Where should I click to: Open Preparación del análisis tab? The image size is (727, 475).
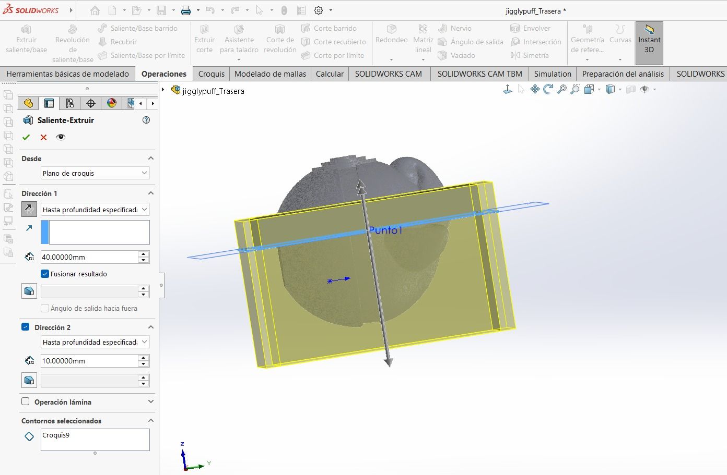click(x=623, y=74)
